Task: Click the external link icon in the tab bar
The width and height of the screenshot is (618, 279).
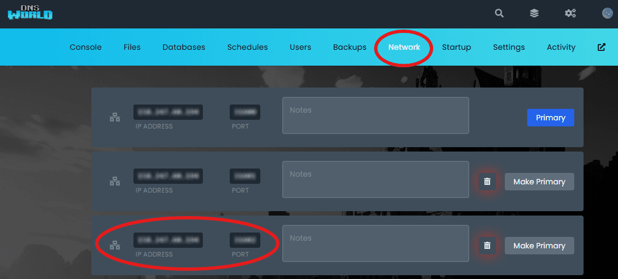Action: [602, 47]
